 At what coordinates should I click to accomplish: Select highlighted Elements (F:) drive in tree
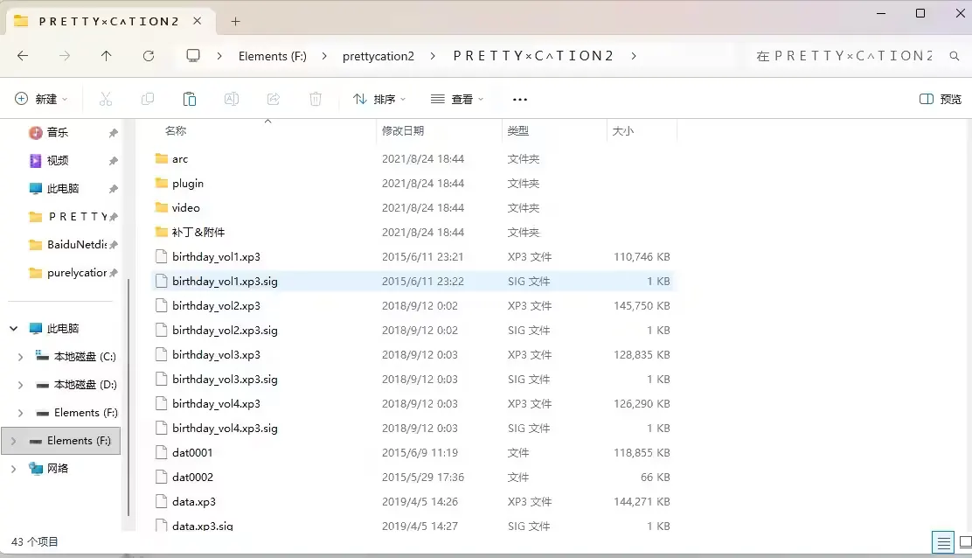pos(61,441)
